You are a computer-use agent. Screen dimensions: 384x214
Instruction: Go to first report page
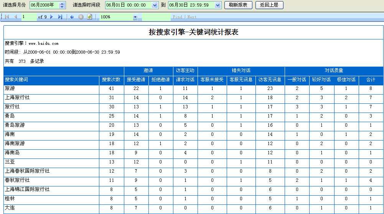pyautogui.click(x=7, y=17)
